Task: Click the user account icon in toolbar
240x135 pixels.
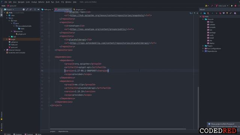Action: click(207, 6)
